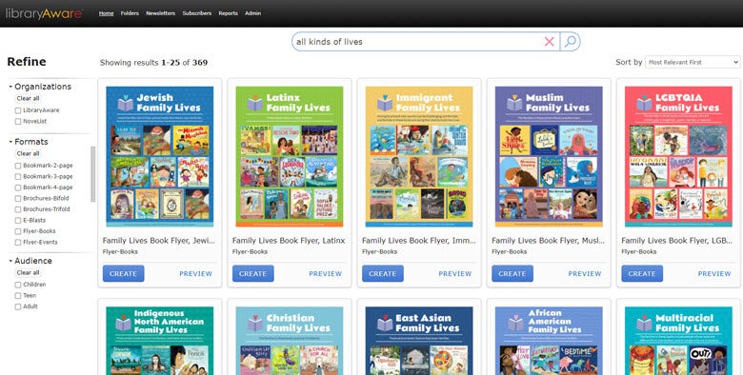Check the Bookmark-2-page format checkbox

(x=18, y=167)
